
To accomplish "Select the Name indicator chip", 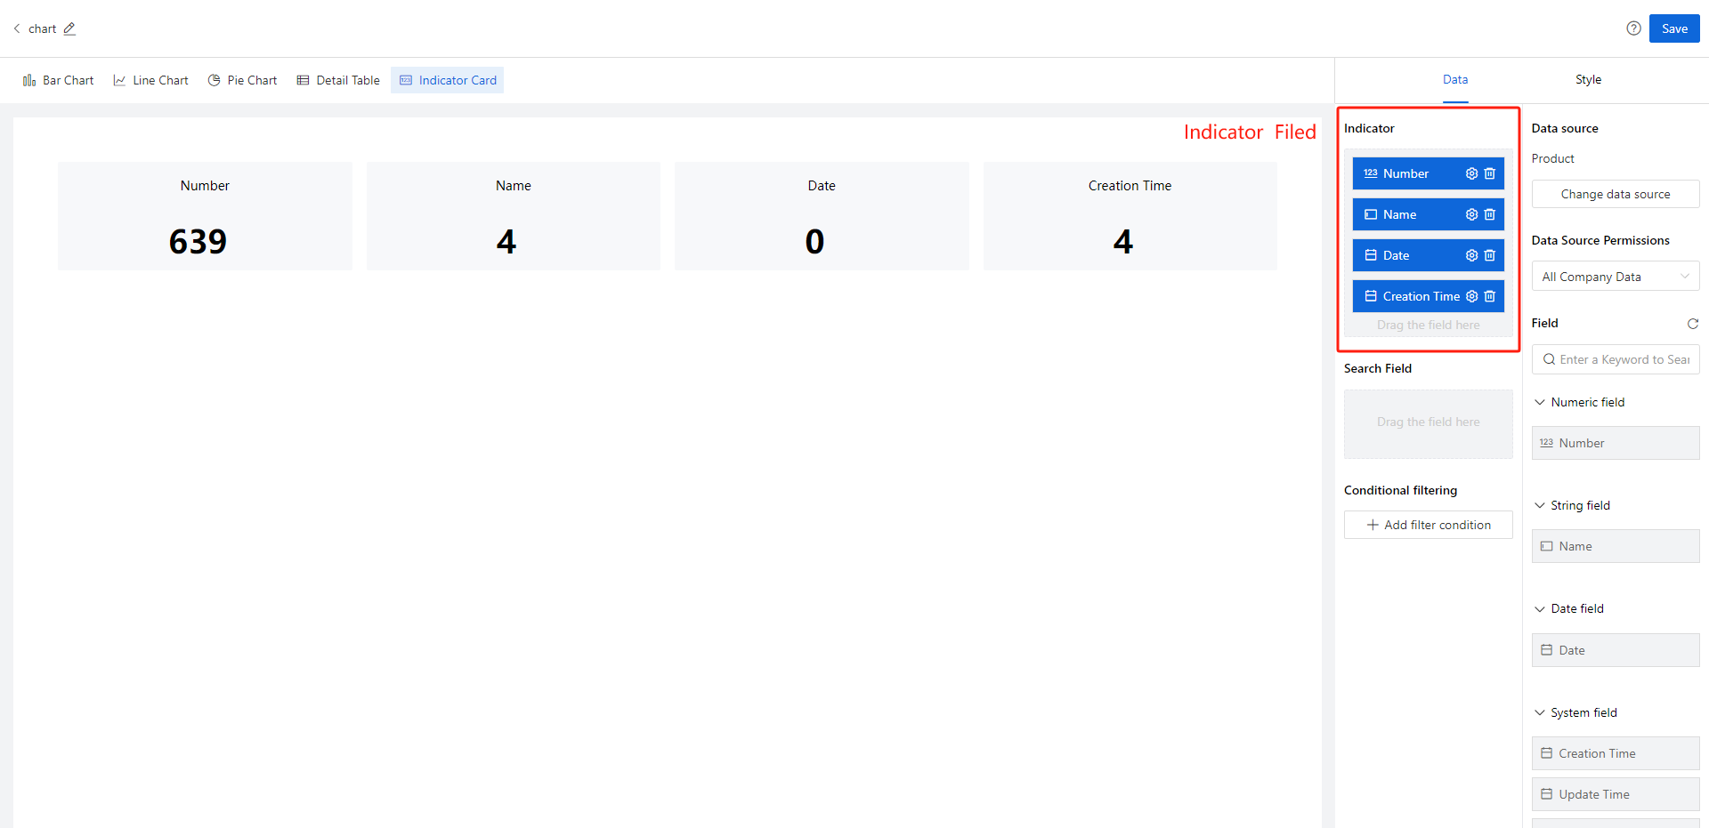I will (x=1428, y=214).
